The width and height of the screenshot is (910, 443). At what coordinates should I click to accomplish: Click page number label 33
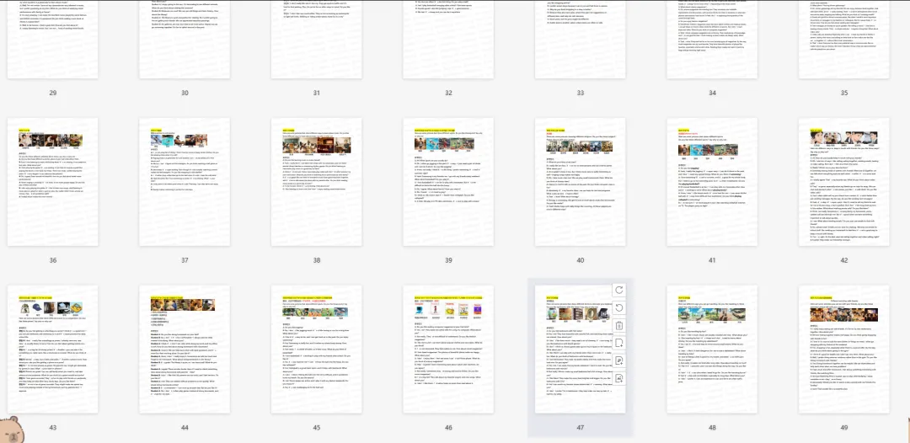[x=581, y=93]
